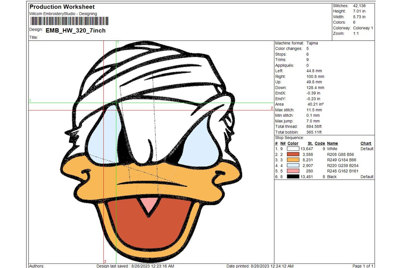Click the "Page 1 of 1" footer text

tap(363, 266)
